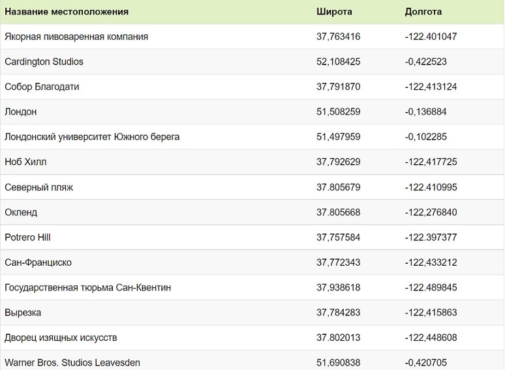Viewport: 505px width, 370px height.
Task: Click longitude value -122,276840
Action: [x=431, y=212]
